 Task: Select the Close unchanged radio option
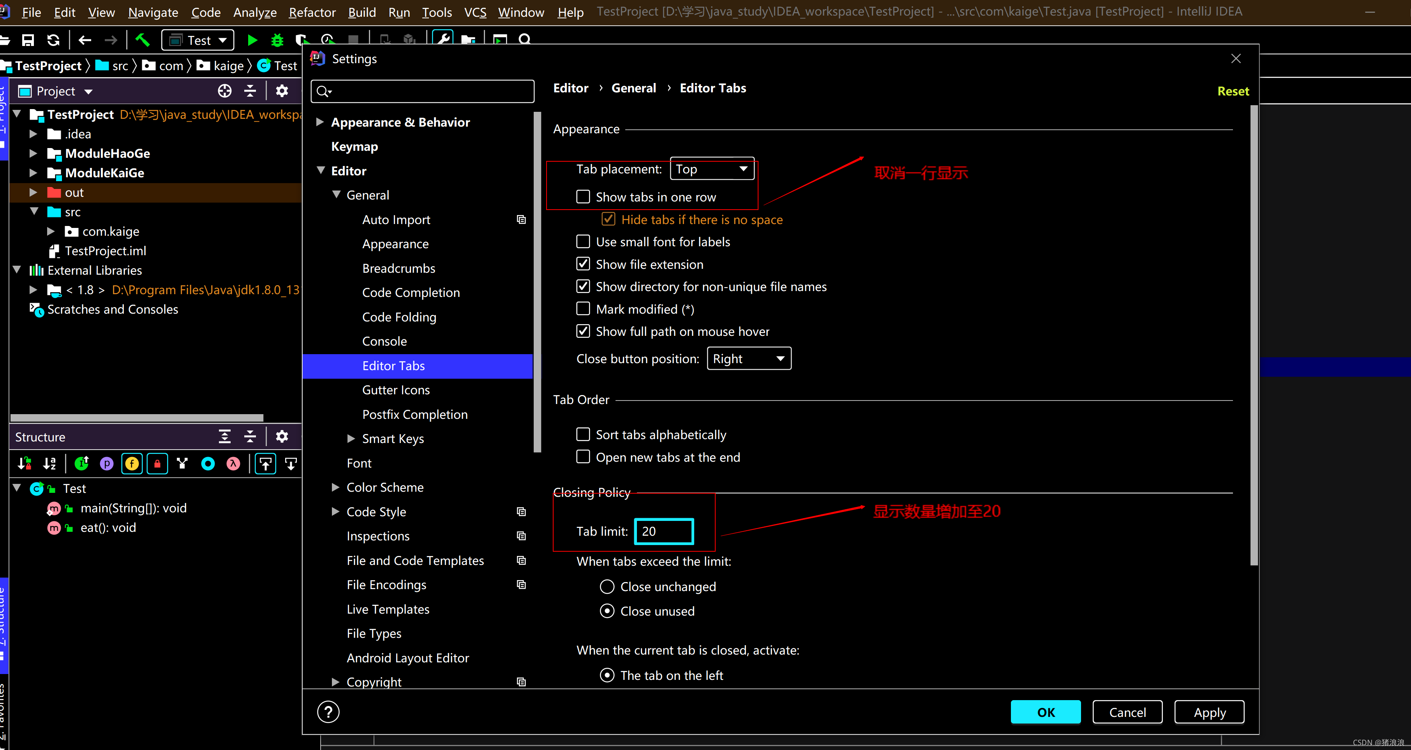click(x=607, y=587)
